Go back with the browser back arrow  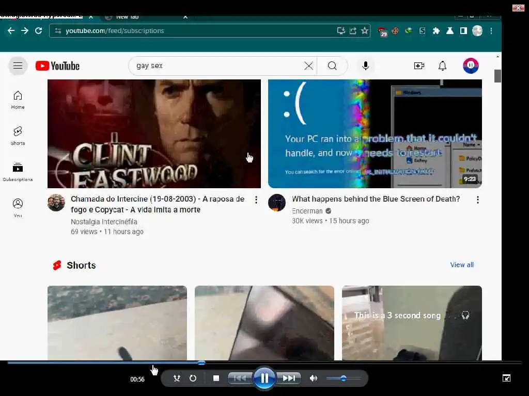point(11,30)
